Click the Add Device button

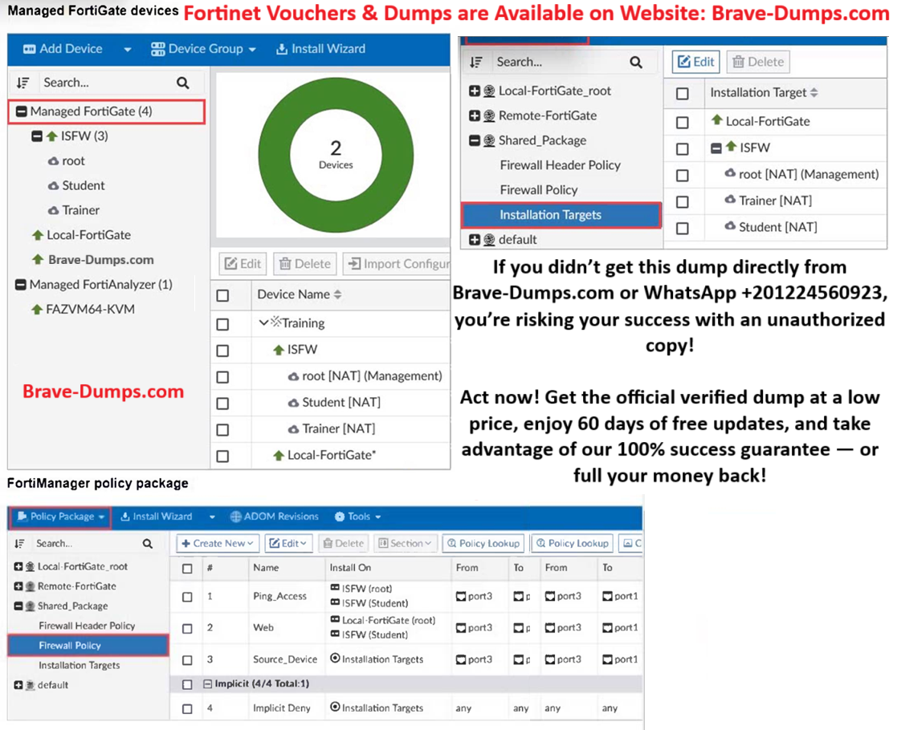tap(63, 49)
